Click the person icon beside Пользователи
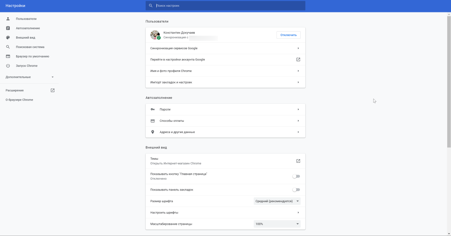This screenshot has height=236, width=451. pyautogui.click(x=8, y=19)
